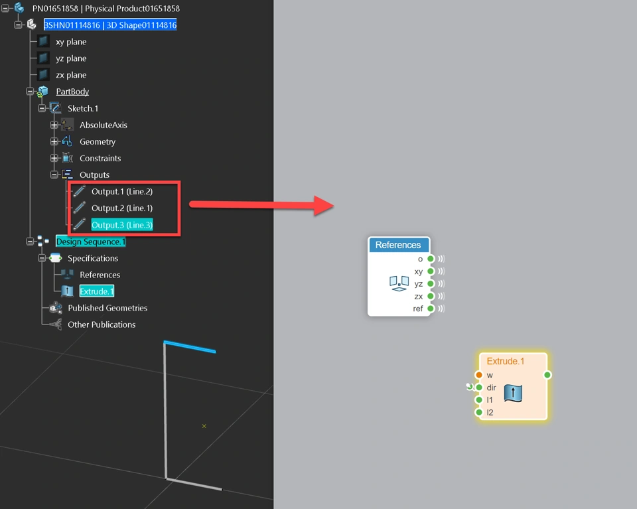Click the l1 input port on Extrude.1

click(479, 400)
